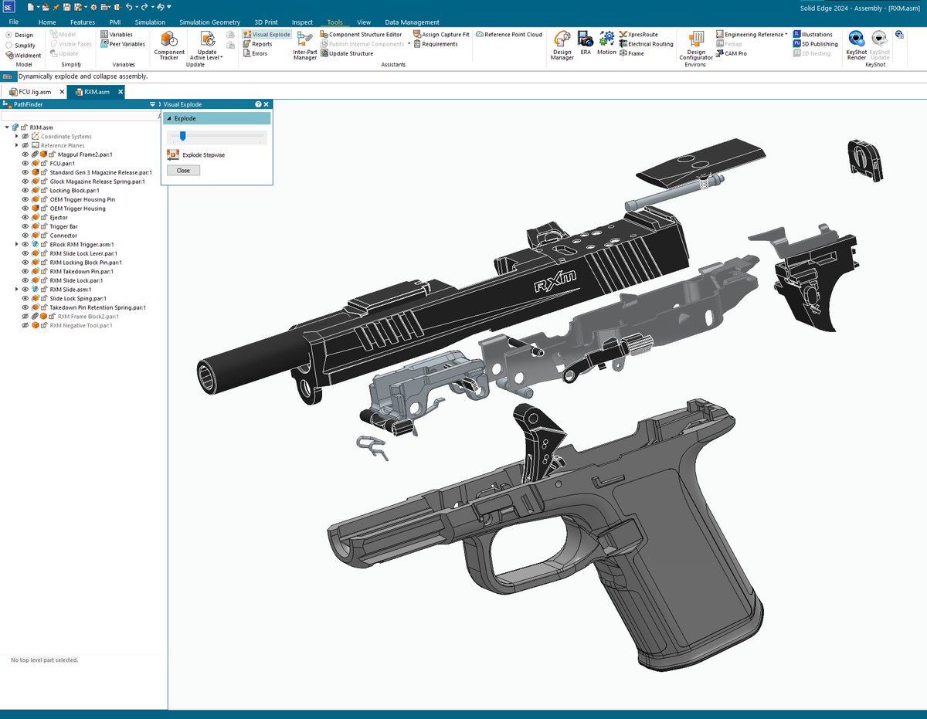
Task: Expand the Coordinate Systems node
Action: (16, 137)
